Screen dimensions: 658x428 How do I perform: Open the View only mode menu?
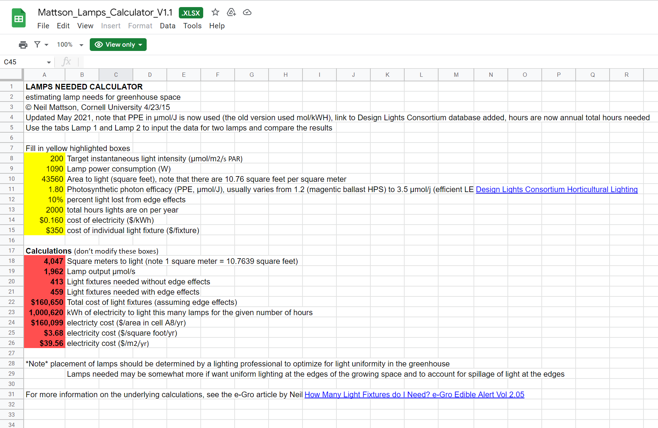pos(118,45)
